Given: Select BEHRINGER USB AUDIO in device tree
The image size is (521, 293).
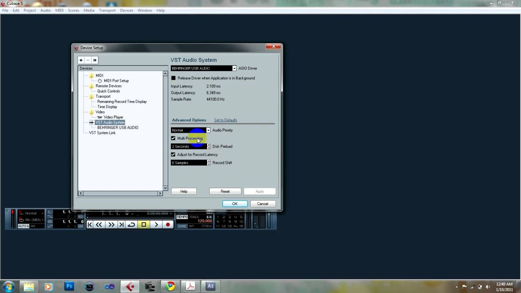Looking at the screenshot, I should pos(118,128).
